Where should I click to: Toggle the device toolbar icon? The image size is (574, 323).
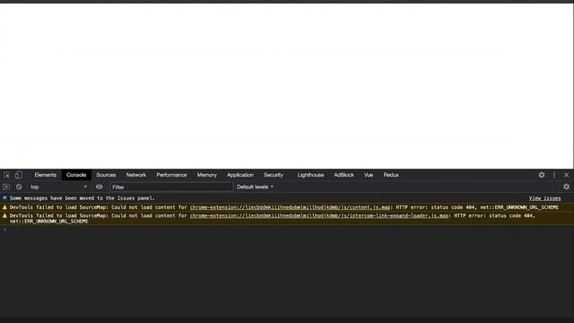click(18, 175)
